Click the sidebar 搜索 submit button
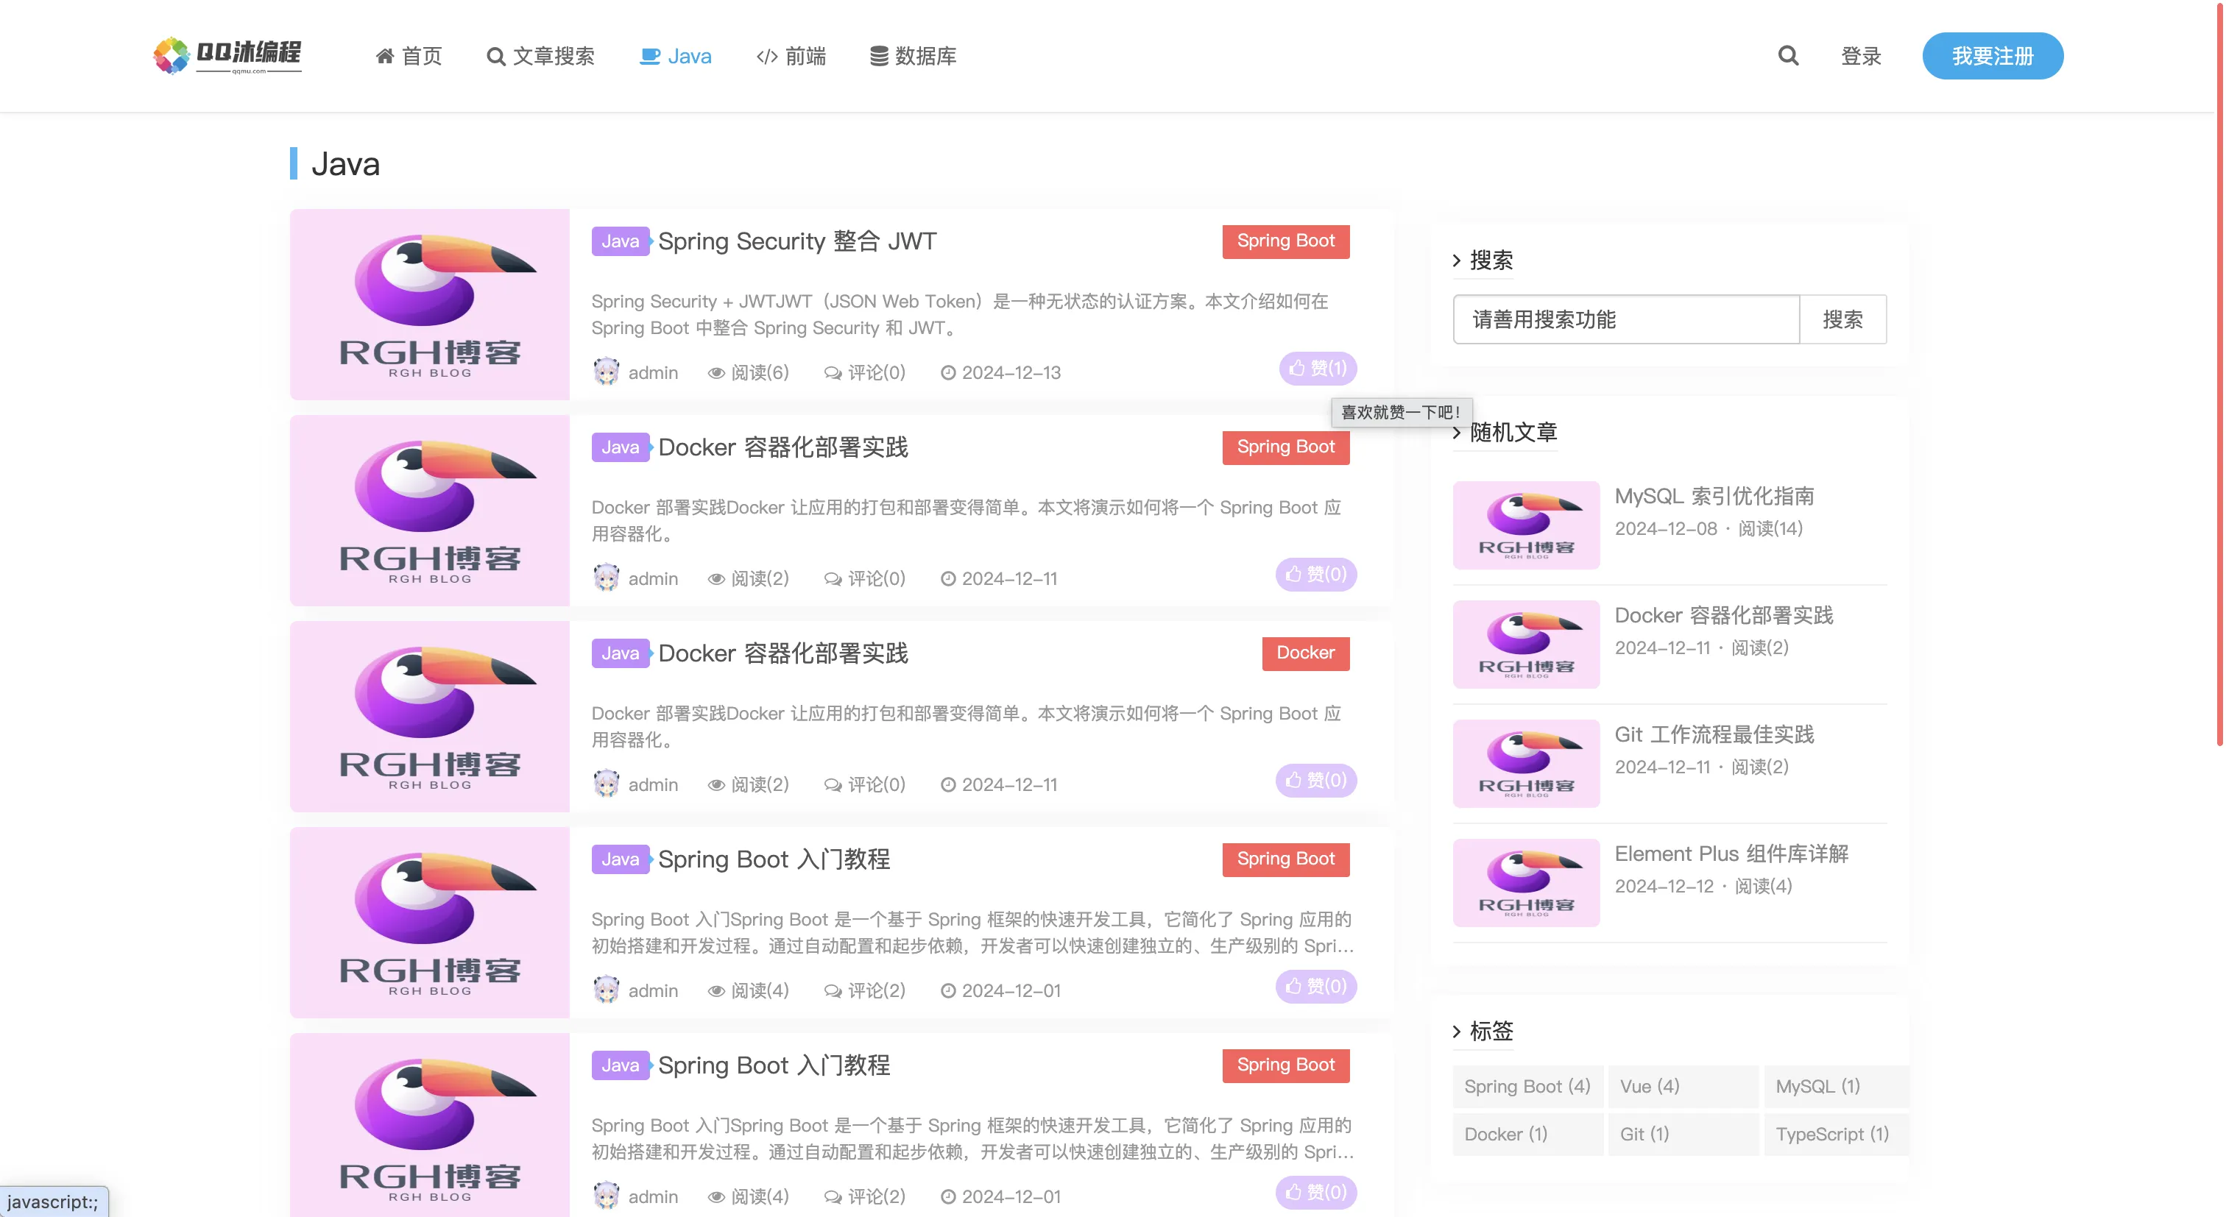 [1843, 319]
